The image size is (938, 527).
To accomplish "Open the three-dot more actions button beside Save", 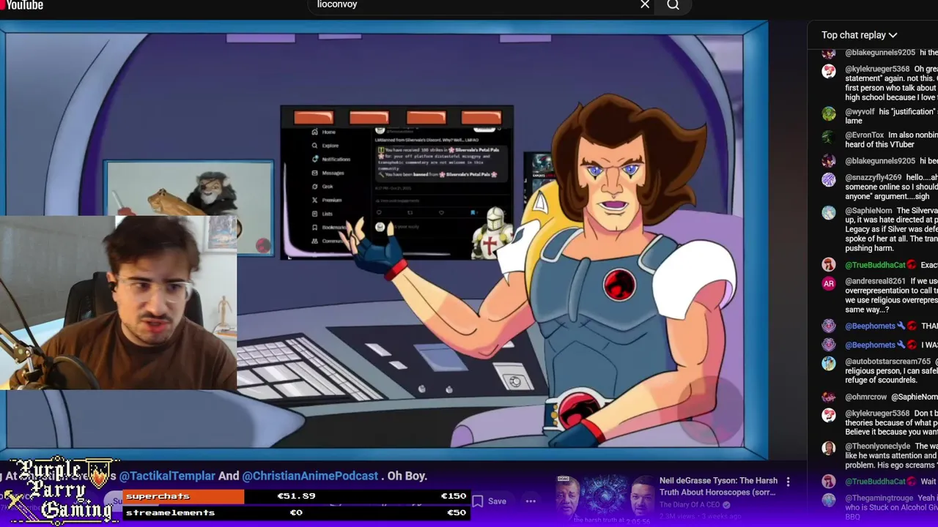I will (531, 501).
